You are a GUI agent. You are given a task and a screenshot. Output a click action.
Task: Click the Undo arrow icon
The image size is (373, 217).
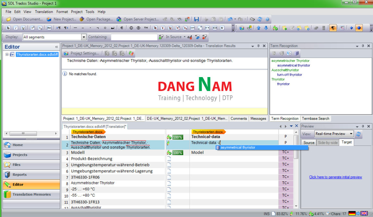click(x=230, y=19)
